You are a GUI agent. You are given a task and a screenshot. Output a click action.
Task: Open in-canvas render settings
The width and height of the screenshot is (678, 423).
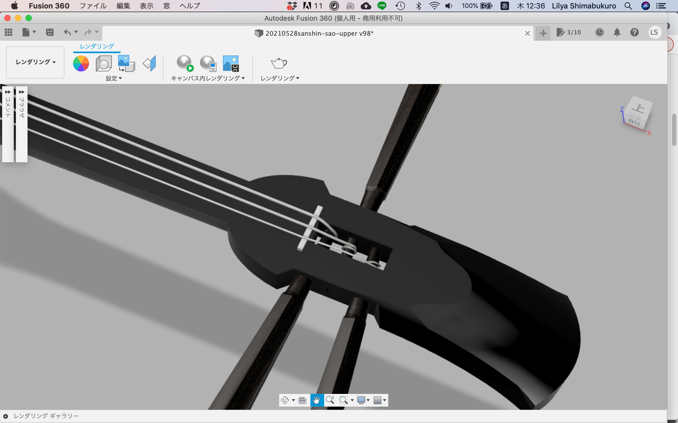click(x=208, y=63)
